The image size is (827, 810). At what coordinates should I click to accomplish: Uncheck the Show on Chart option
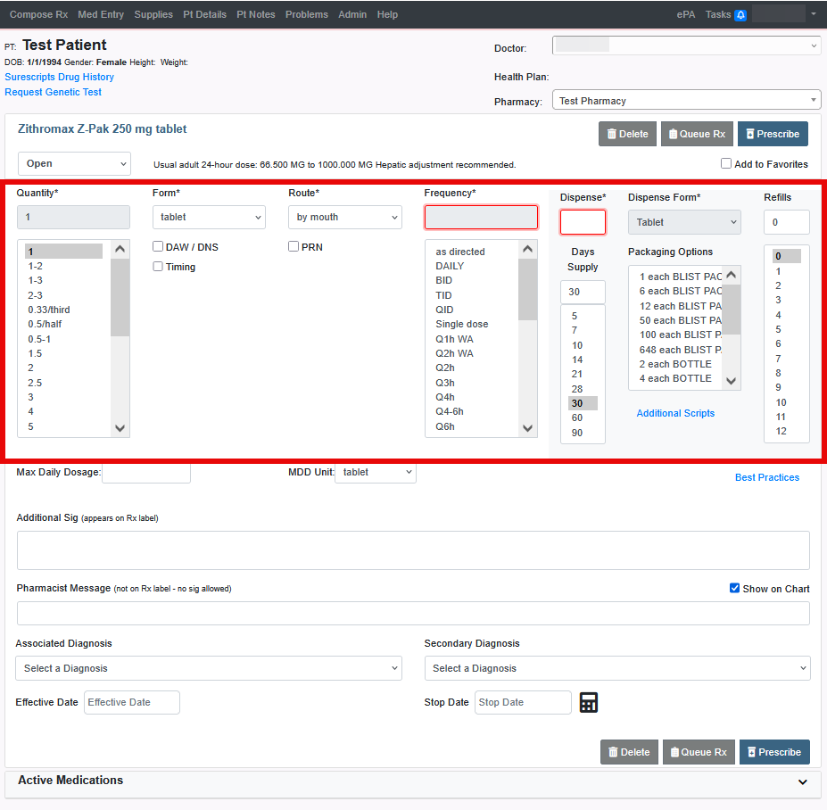[x=734, y=588]
